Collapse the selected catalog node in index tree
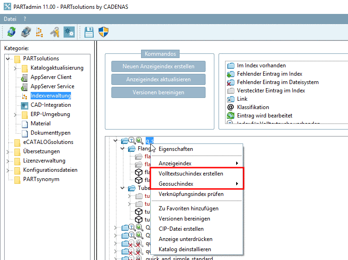 point(115,141)
